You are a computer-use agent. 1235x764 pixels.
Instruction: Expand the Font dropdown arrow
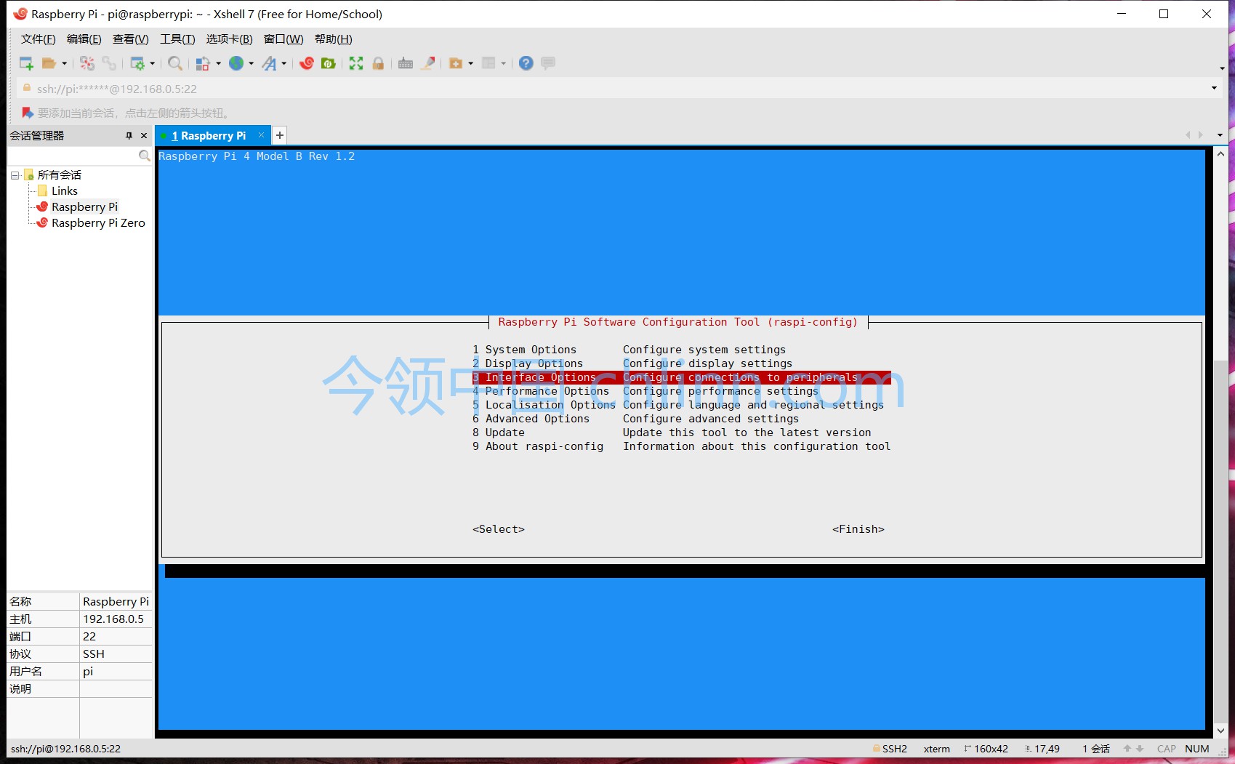click(283, 63)
